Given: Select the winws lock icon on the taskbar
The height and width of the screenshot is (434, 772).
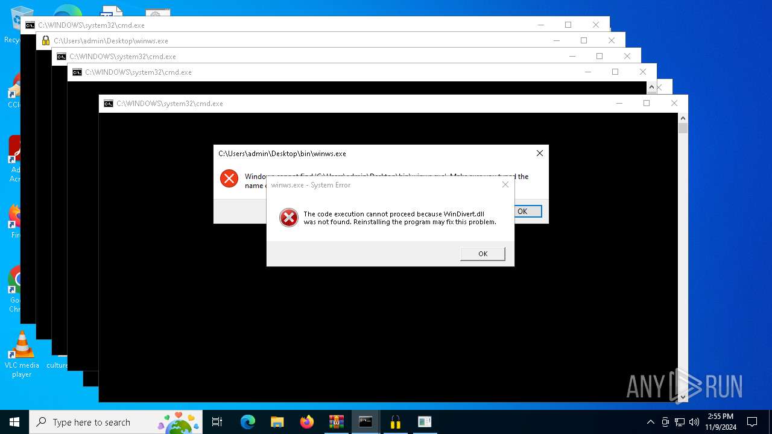Looking at the screenshot, I should tap(395, 422).
